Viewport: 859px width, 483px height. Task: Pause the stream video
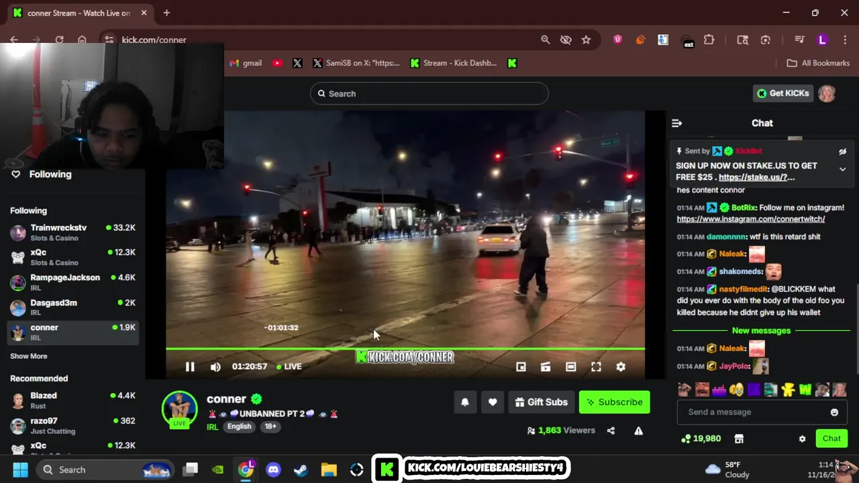point(190,367)
